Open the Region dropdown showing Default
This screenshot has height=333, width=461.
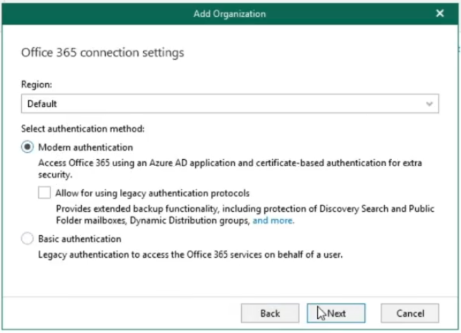pos(230,103)
